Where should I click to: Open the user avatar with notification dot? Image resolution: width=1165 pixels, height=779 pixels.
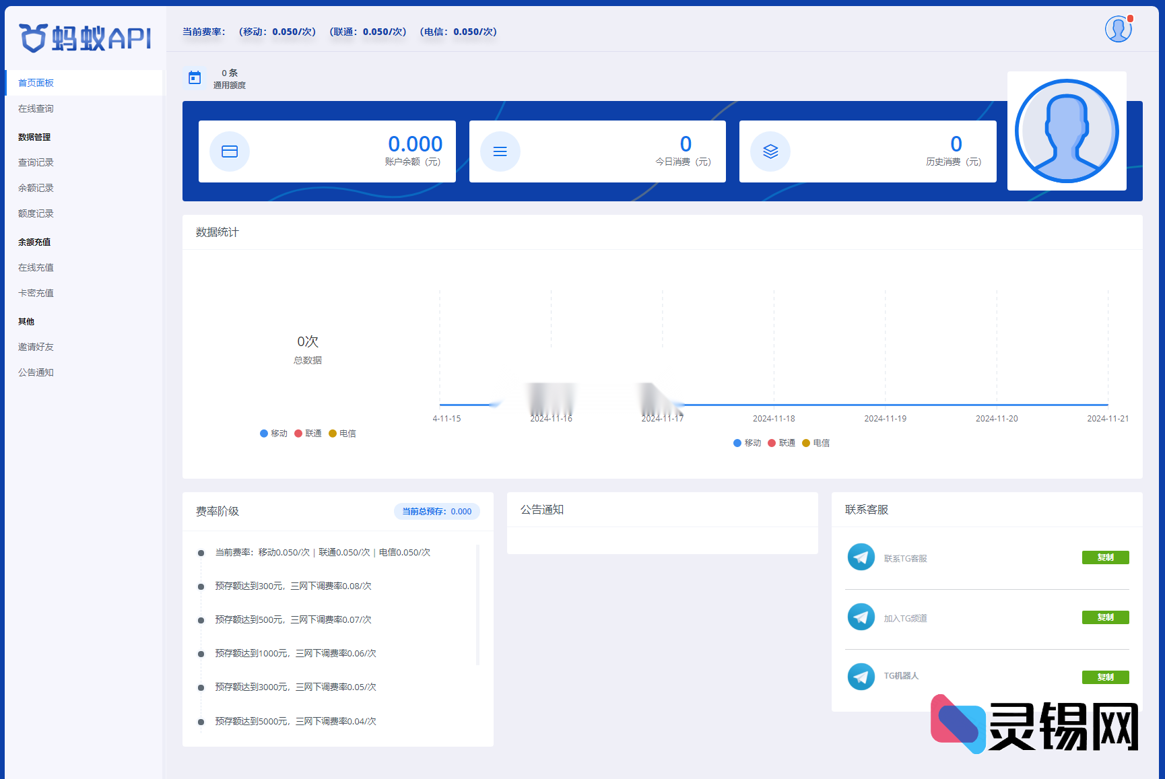(x=1118, y=28)
